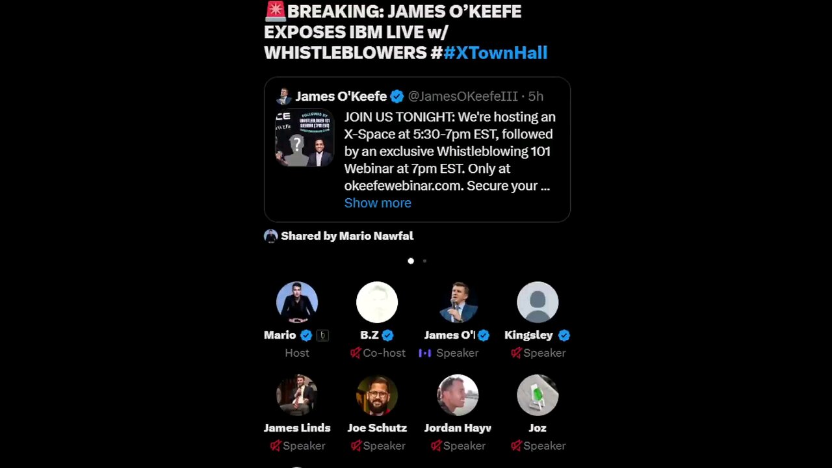The width and height of the screenshot is (832, 468).
Task: Open Joe Schutz speaker avatar
Action: (377, 395)
